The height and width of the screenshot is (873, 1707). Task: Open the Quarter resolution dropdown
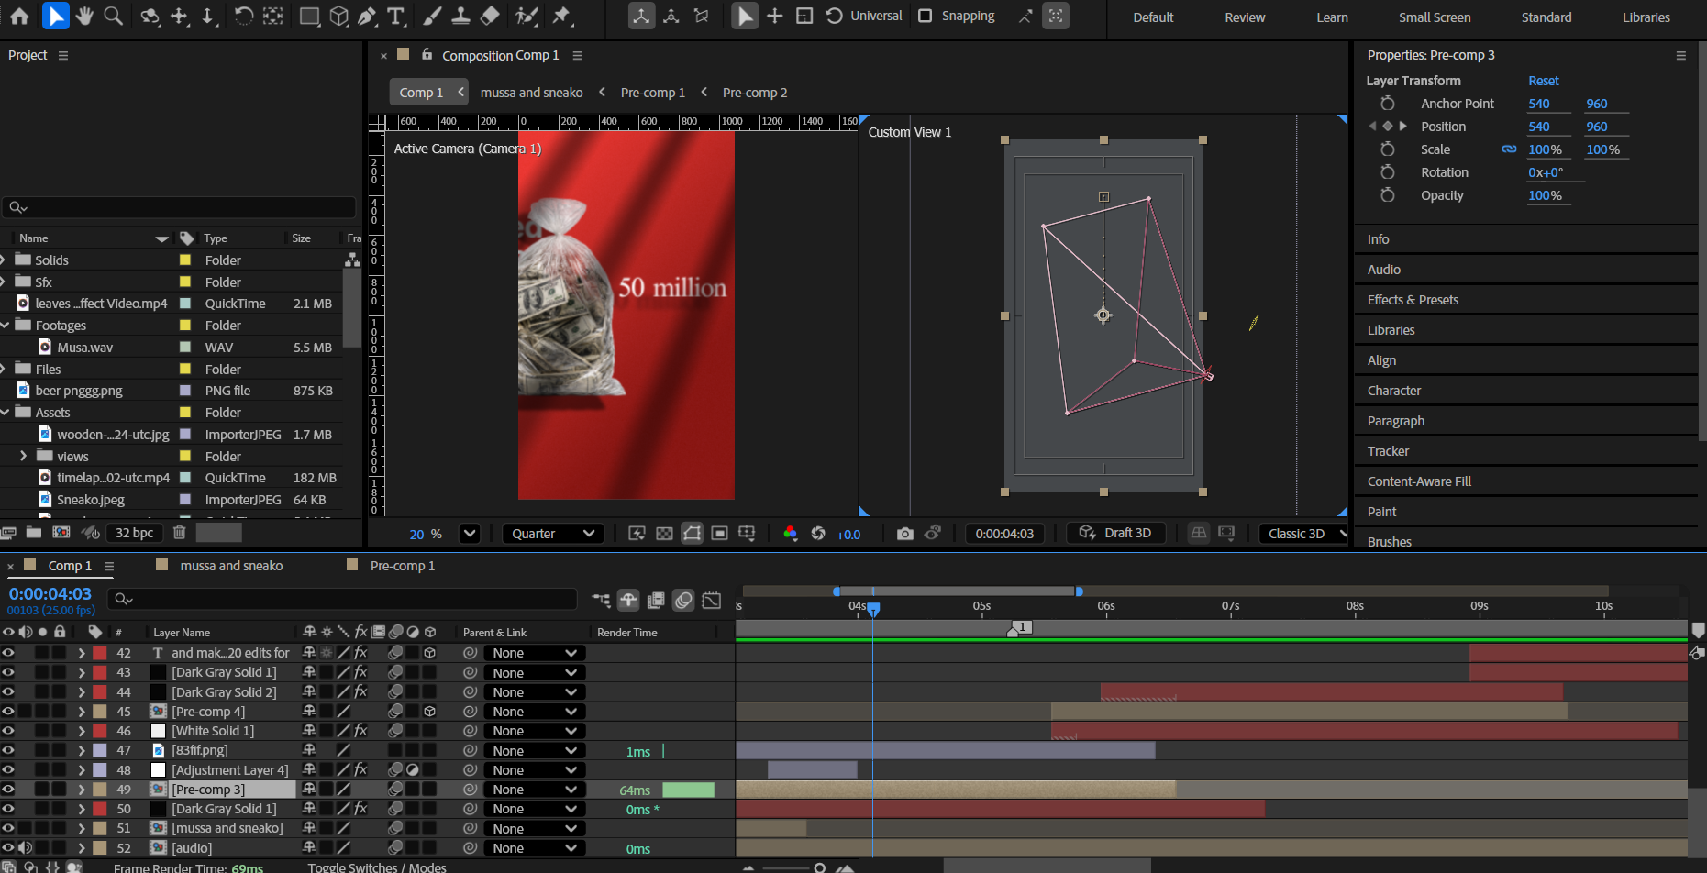(553, 534)
